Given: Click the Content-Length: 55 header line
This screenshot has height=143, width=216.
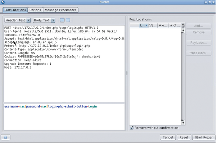Looking at the screenshot, I should coord(19,53).
